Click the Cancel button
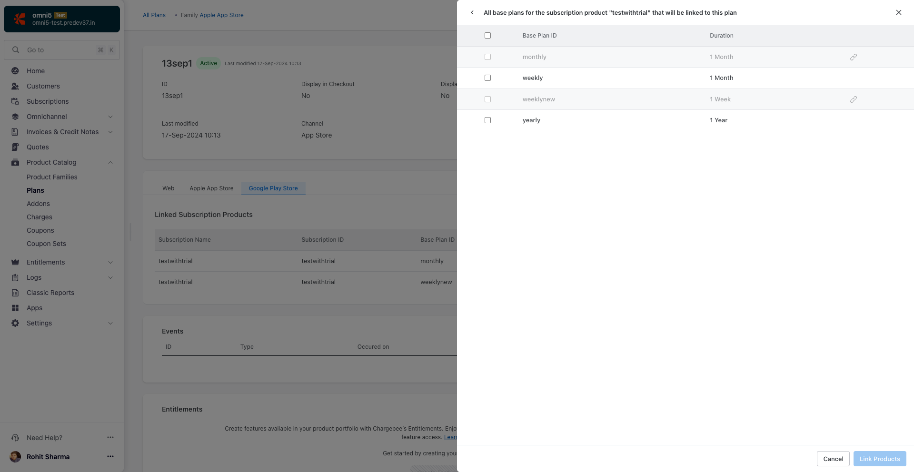Image resolution: width=914 pixels, height=472 pixels. 833,459
